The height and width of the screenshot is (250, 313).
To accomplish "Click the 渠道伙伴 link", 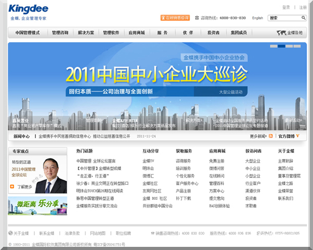I will coord(252,191).
